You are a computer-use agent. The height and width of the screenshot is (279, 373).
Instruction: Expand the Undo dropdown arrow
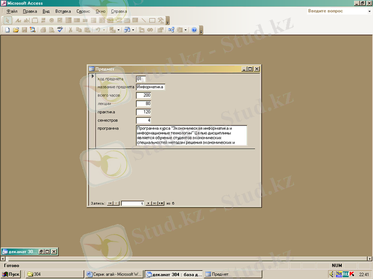tap(104, 30)
